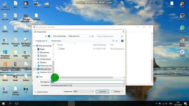189x106 pixels.
Task: Open the volume control in system tray
Action: [x=167, y=104]
